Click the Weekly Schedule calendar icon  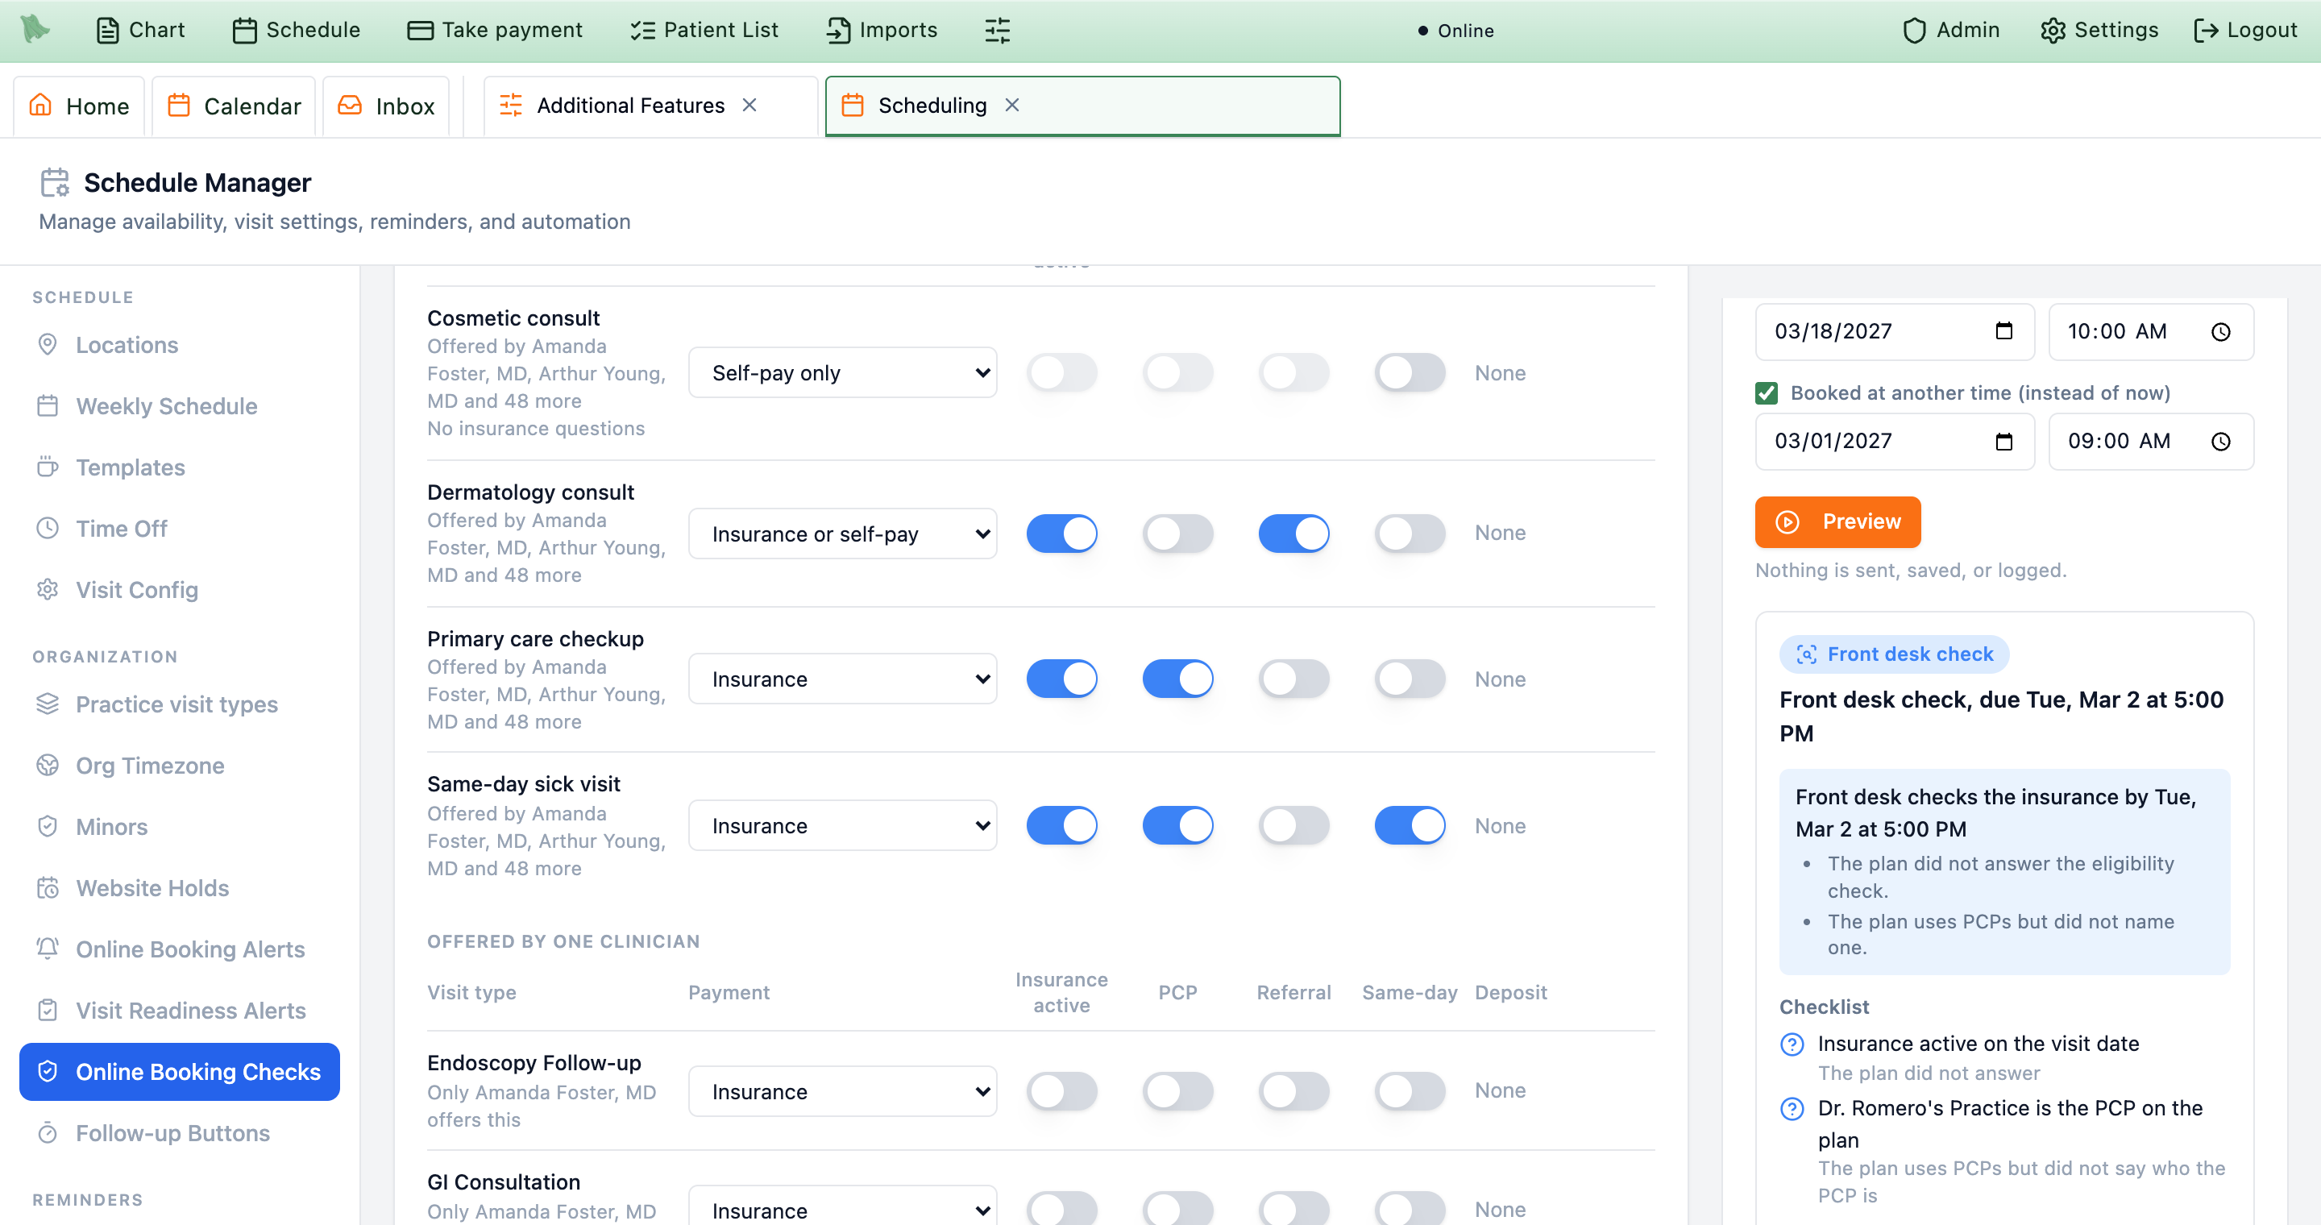48,405
